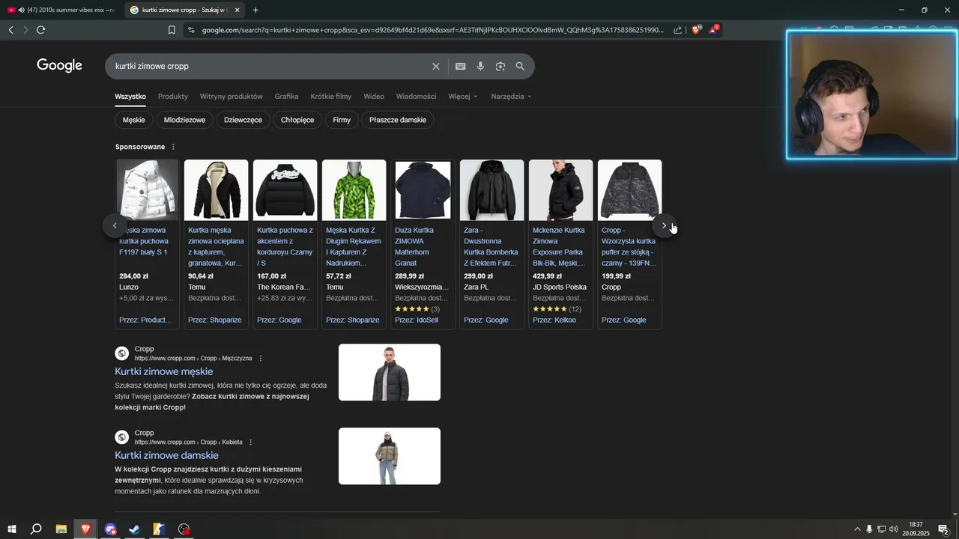Reload the page with refresh icon
This screenshot has width=959, height=539.
tap(40, 30)
